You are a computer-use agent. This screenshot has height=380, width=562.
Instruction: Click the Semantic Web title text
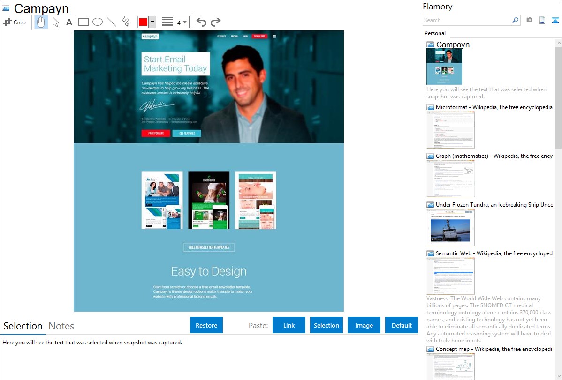[x=494, y=253]
